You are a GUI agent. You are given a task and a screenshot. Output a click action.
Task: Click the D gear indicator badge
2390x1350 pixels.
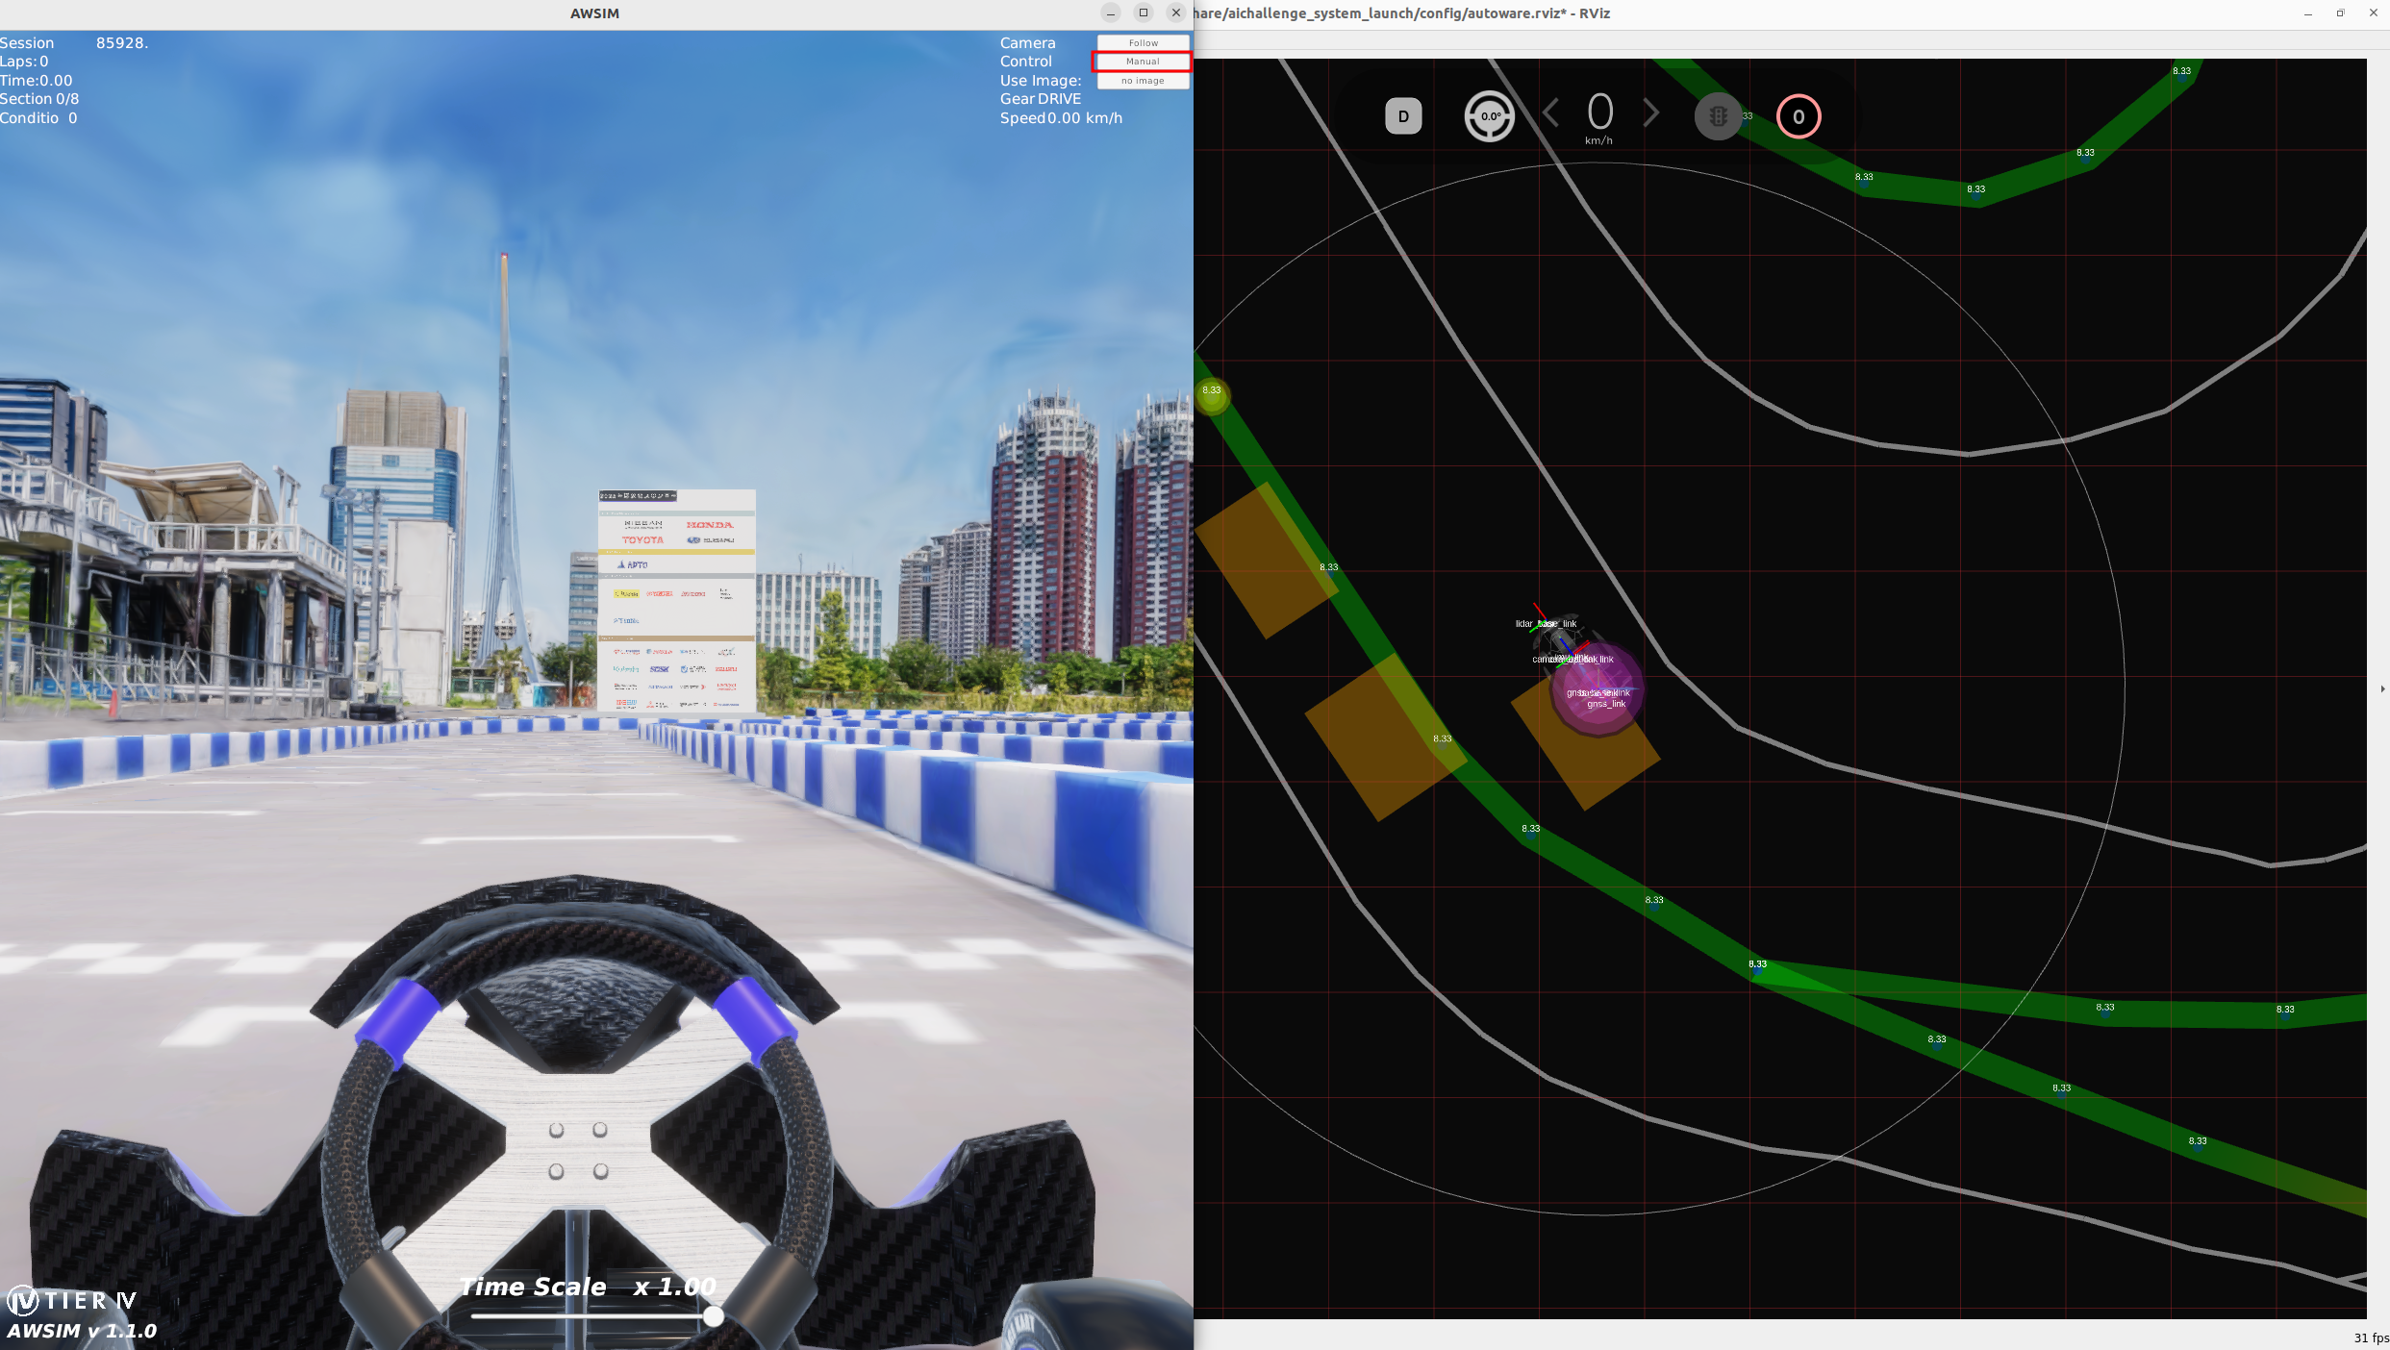1403,116
